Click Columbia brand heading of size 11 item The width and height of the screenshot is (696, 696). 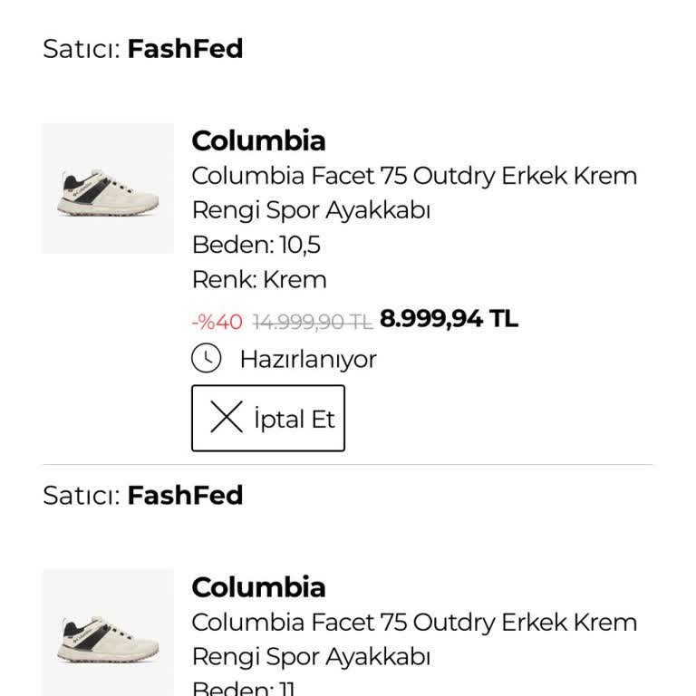click(258, 587)
